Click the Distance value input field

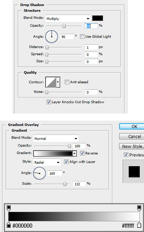[x=91, y=47]
